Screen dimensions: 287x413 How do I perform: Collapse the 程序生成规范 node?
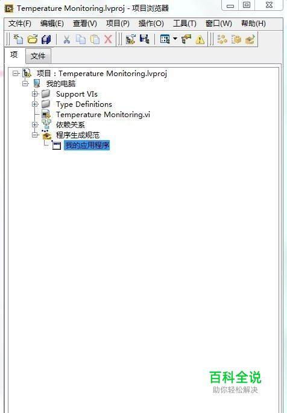[35, 135]
